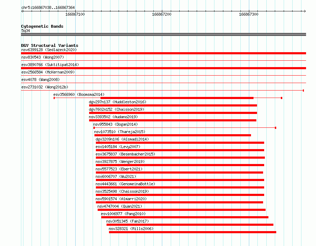Select the red bar of dgv297n137
Screen dimensions: 316x246
[x=173, y=105]
